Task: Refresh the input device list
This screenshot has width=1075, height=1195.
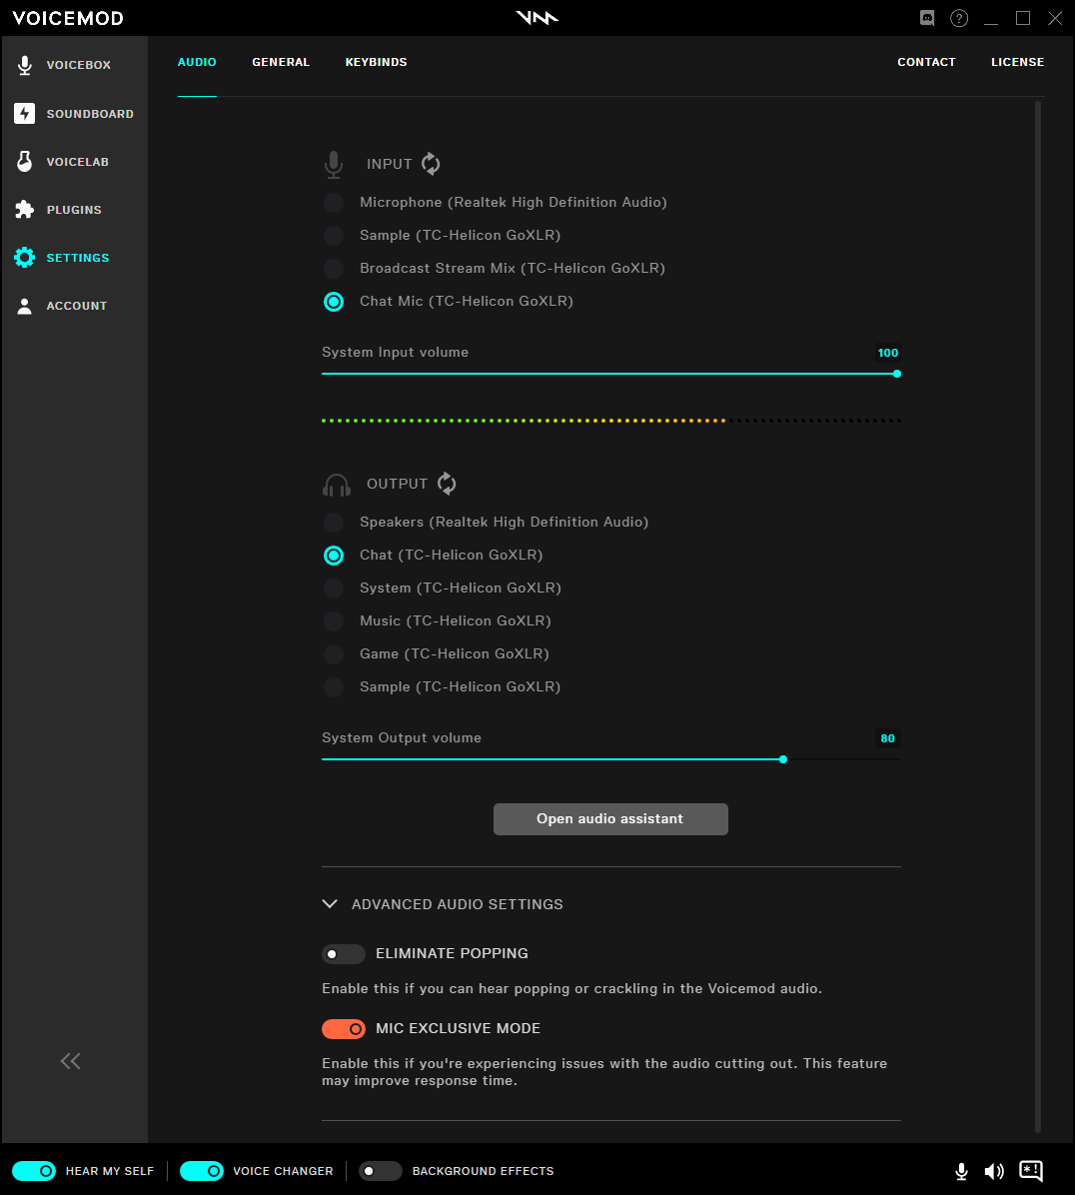Action: pos(432,164)
